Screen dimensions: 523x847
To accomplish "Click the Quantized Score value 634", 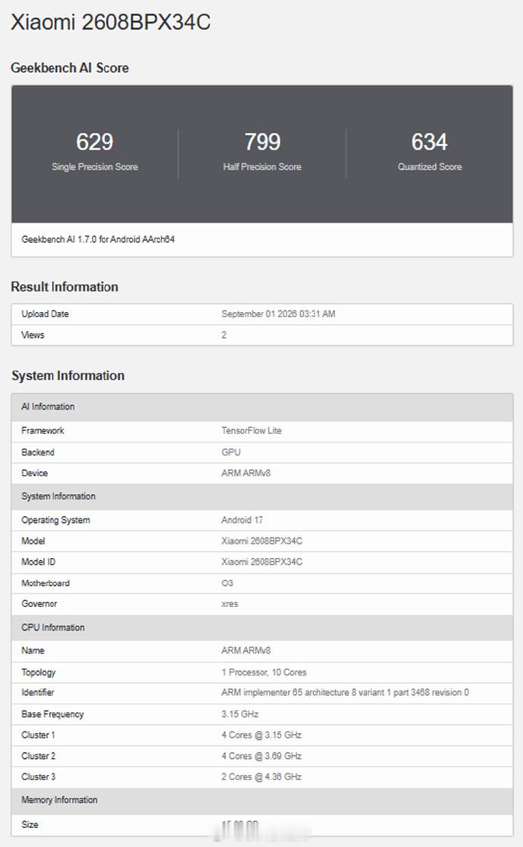I will click(430, 142).
